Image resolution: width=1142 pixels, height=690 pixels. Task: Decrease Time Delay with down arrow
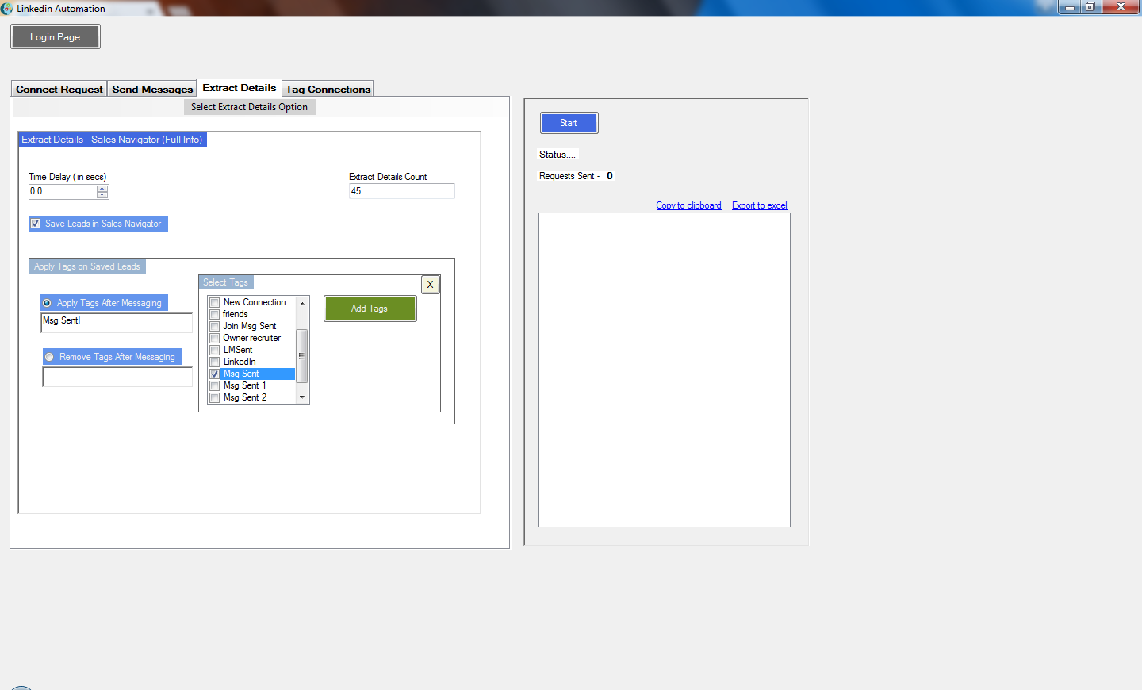[x=102, y=195]
